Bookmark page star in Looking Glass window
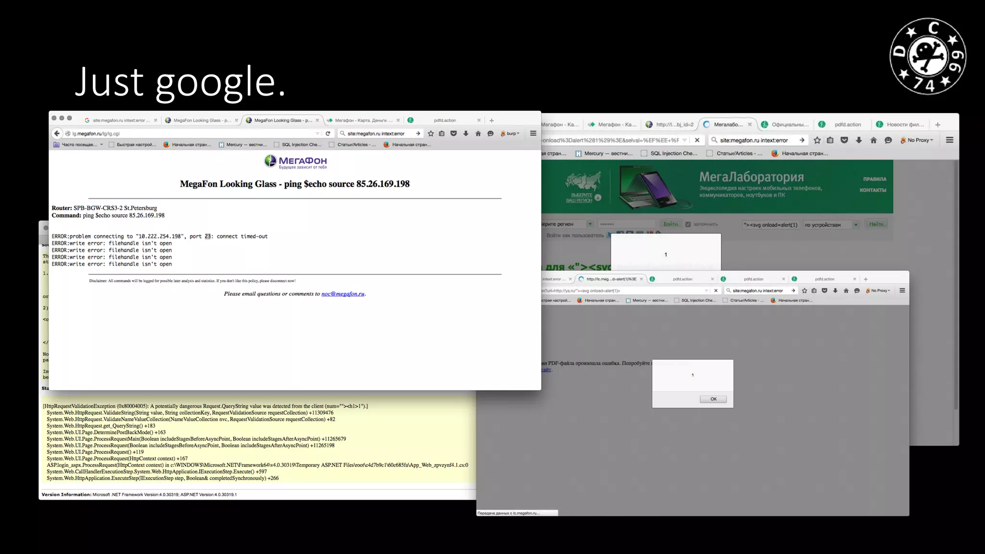Screen dimensions: 985x554 (430, 134)
